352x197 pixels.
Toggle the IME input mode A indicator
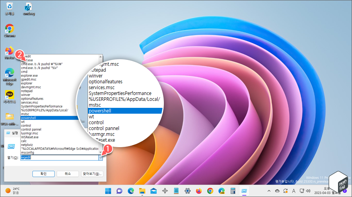pyautogui.click(x=294, y=191)
